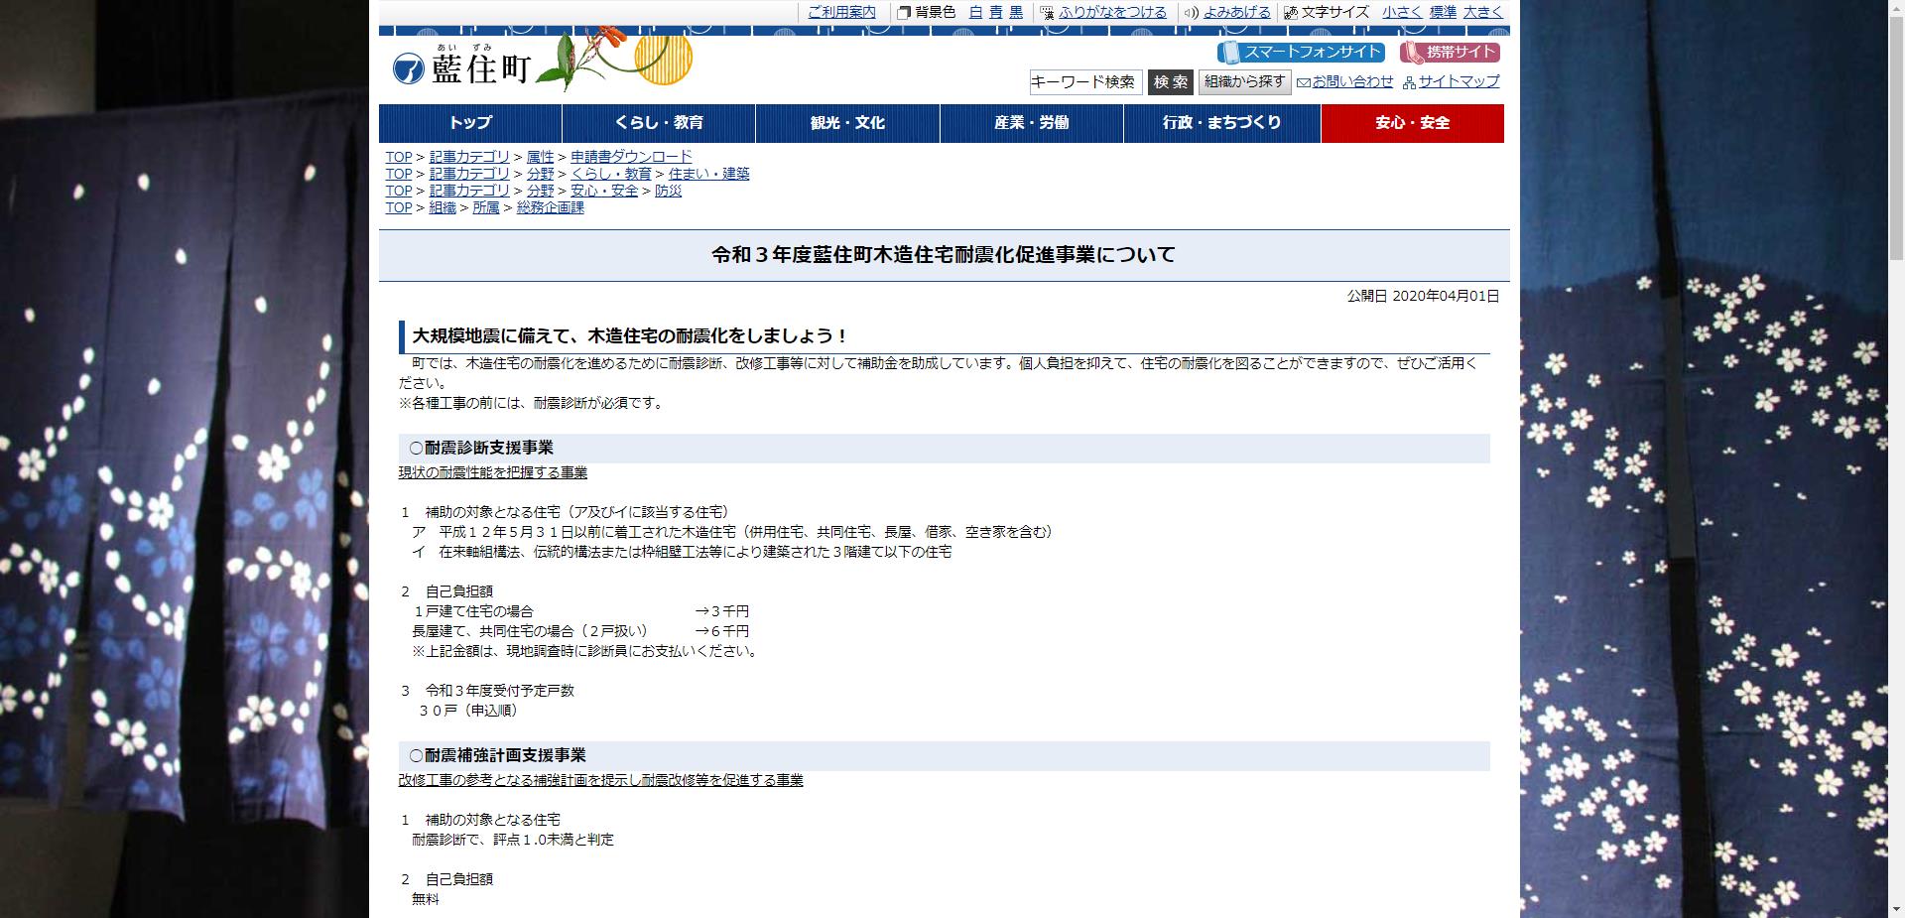
Task: Click the キーワード検索 input field
Action: (1085, 82)
